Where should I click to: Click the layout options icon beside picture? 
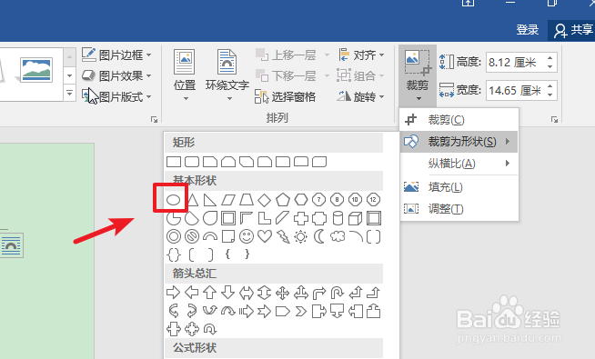click(12, 245)
